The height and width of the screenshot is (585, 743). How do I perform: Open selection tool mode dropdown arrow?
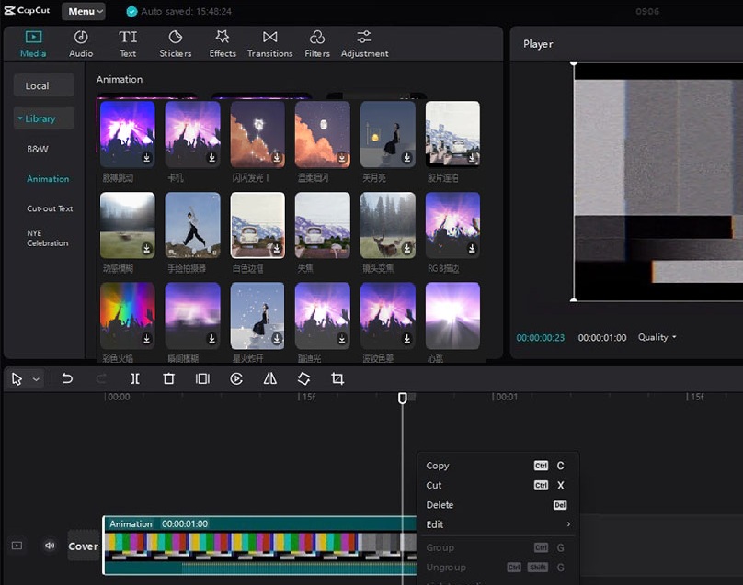(37, 379)
